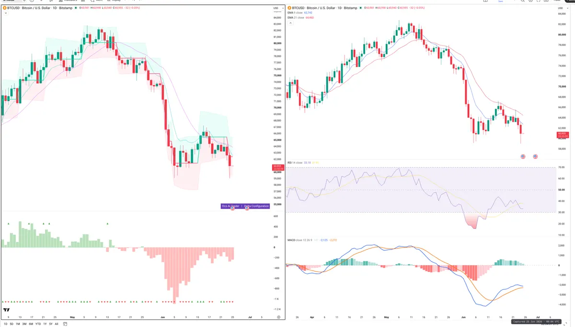Click the 55,000 label on the left price axis
The height and width of the screenshot is (327, 575).
[x=277, y=204]
